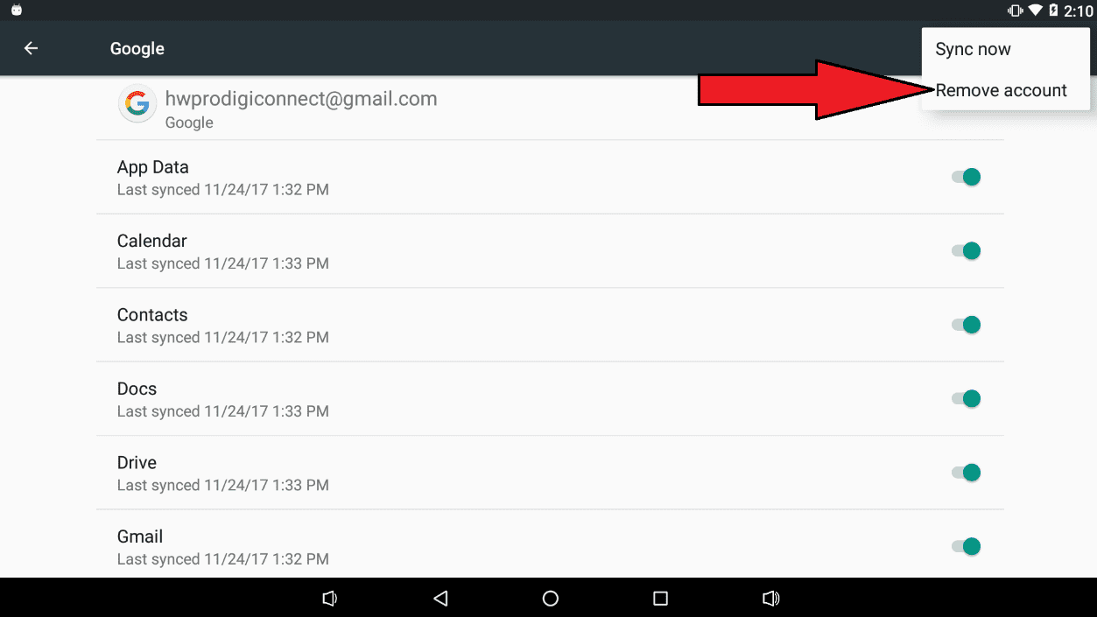Tap the triangular back navigation button
Image resolution: width=1097 pixels, height=617 pixels.
point(440,599)
